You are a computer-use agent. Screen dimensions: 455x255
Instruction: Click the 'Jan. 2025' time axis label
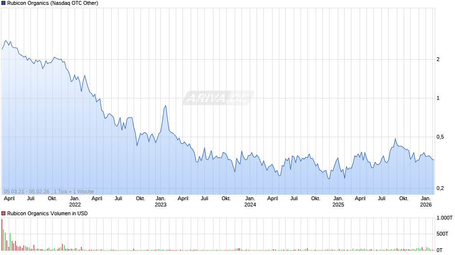[x=338, y=202]
